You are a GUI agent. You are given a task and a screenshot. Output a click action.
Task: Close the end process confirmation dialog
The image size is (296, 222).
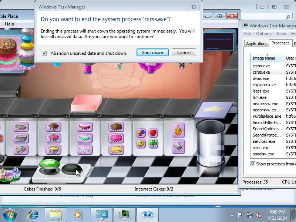(x=194, y=7)
